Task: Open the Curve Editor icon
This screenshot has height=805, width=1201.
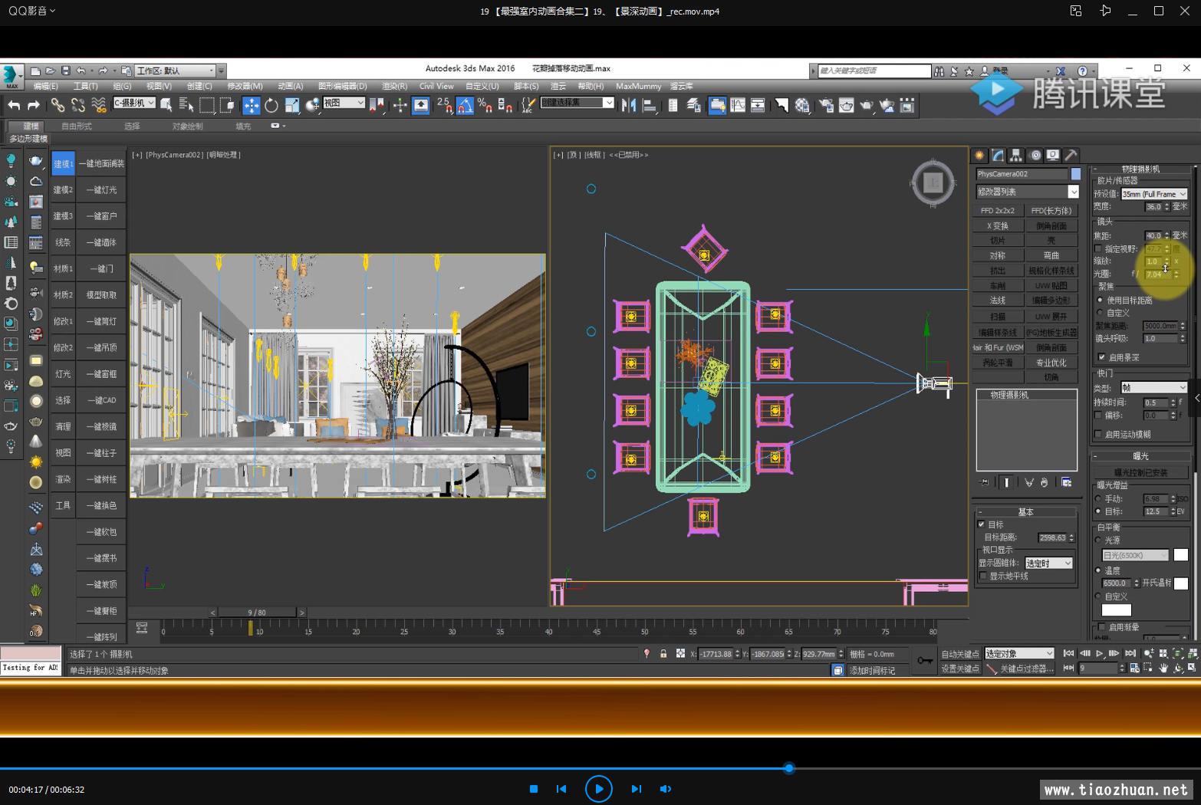Action: [x=738, y=105]
